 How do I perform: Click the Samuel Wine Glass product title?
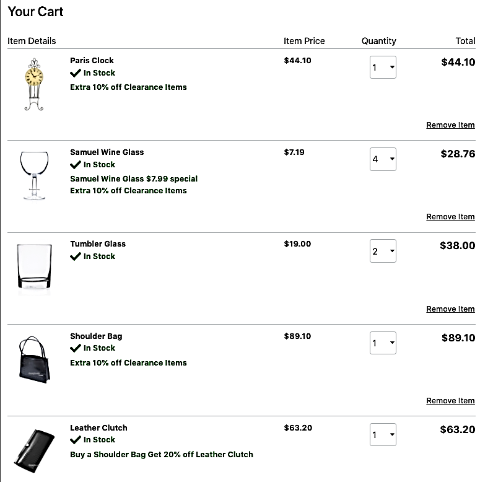click(107, 152)
